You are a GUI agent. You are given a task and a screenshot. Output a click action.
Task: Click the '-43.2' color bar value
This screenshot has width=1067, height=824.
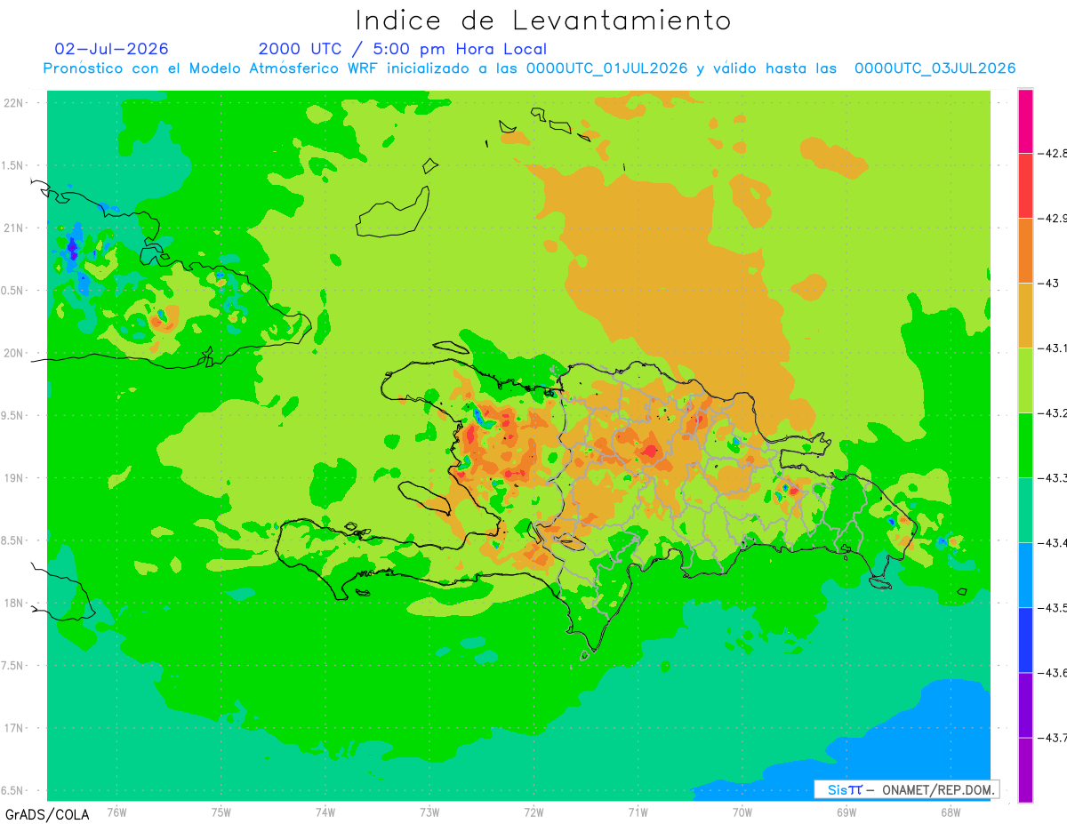click(1055, 413)
